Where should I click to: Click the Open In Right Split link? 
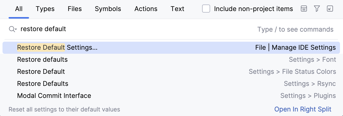click(303, 109)
